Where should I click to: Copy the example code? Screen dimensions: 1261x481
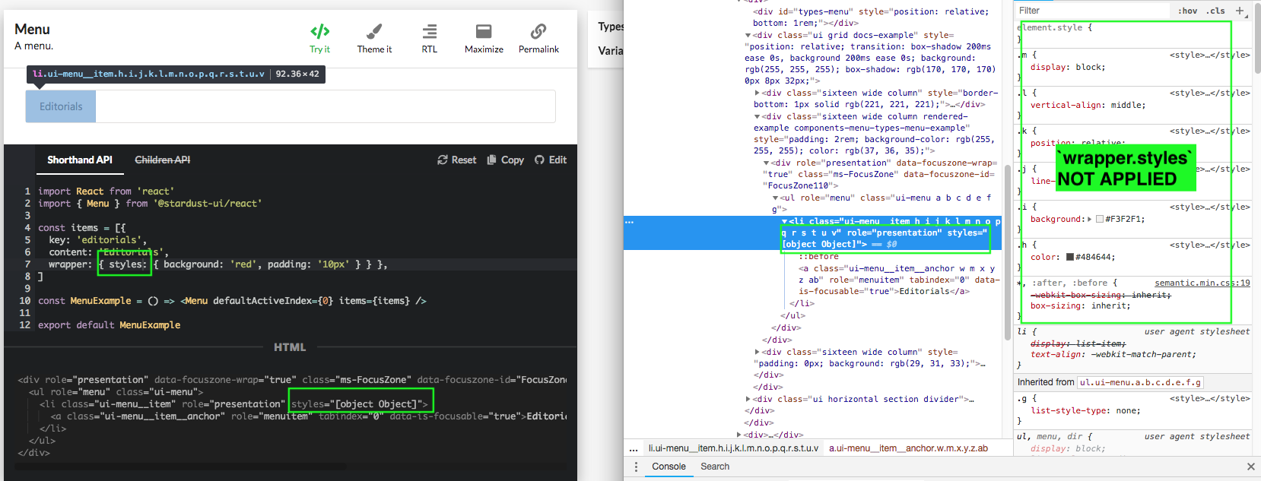[x=505, y=160]
